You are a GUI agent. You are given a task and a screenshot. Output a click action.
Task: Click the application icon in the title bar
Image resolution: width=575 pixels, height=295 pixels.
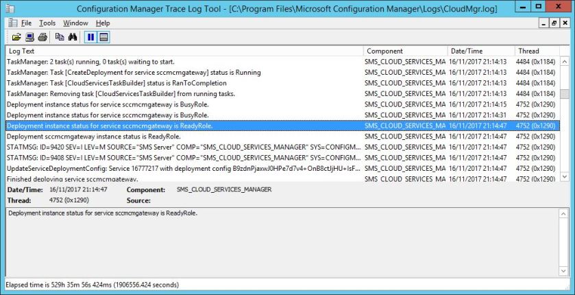pos(11,8)
